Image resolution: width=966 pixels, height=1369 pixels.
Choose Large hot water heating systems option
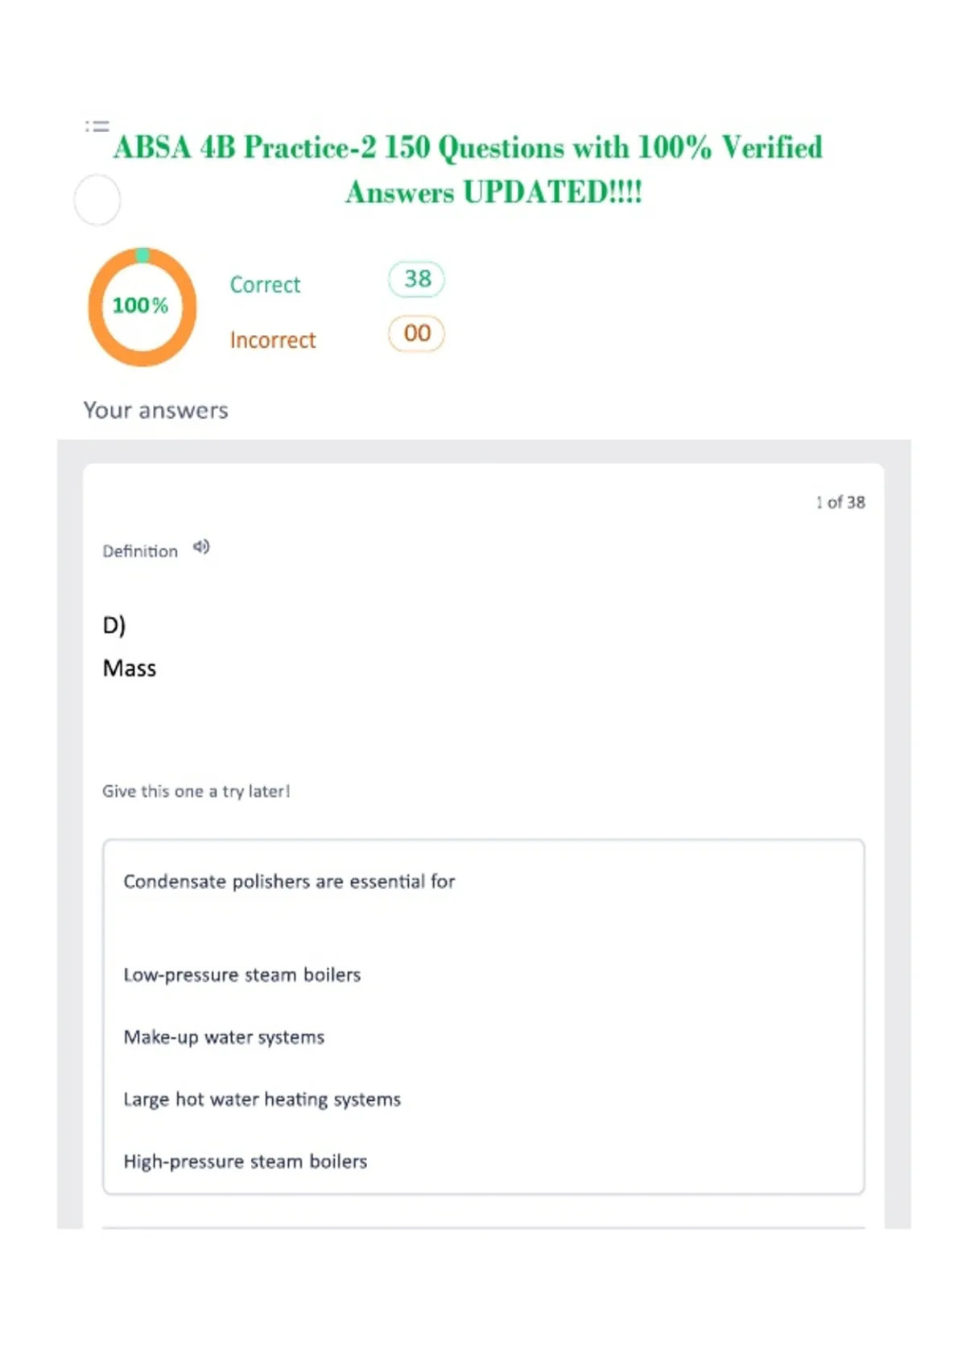click(x=262, y=1099)
